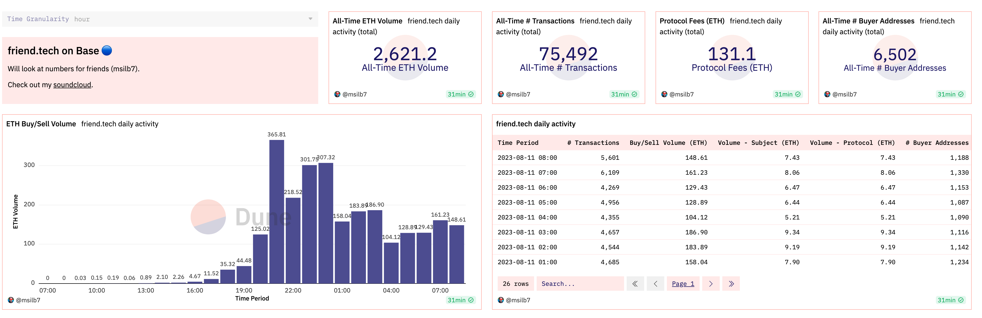982x318 pixels.
Task: Go to next page of table
Action: click(x=710, y=284)
